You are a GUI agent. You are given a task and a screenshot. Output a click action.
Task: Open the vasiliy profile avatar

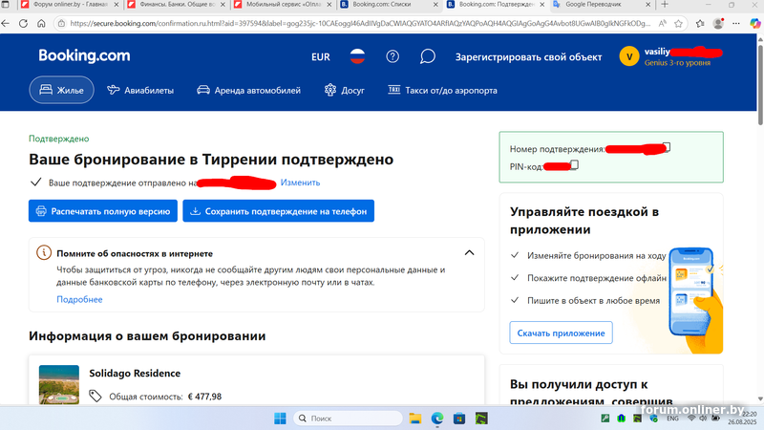(x=629, y=56)
